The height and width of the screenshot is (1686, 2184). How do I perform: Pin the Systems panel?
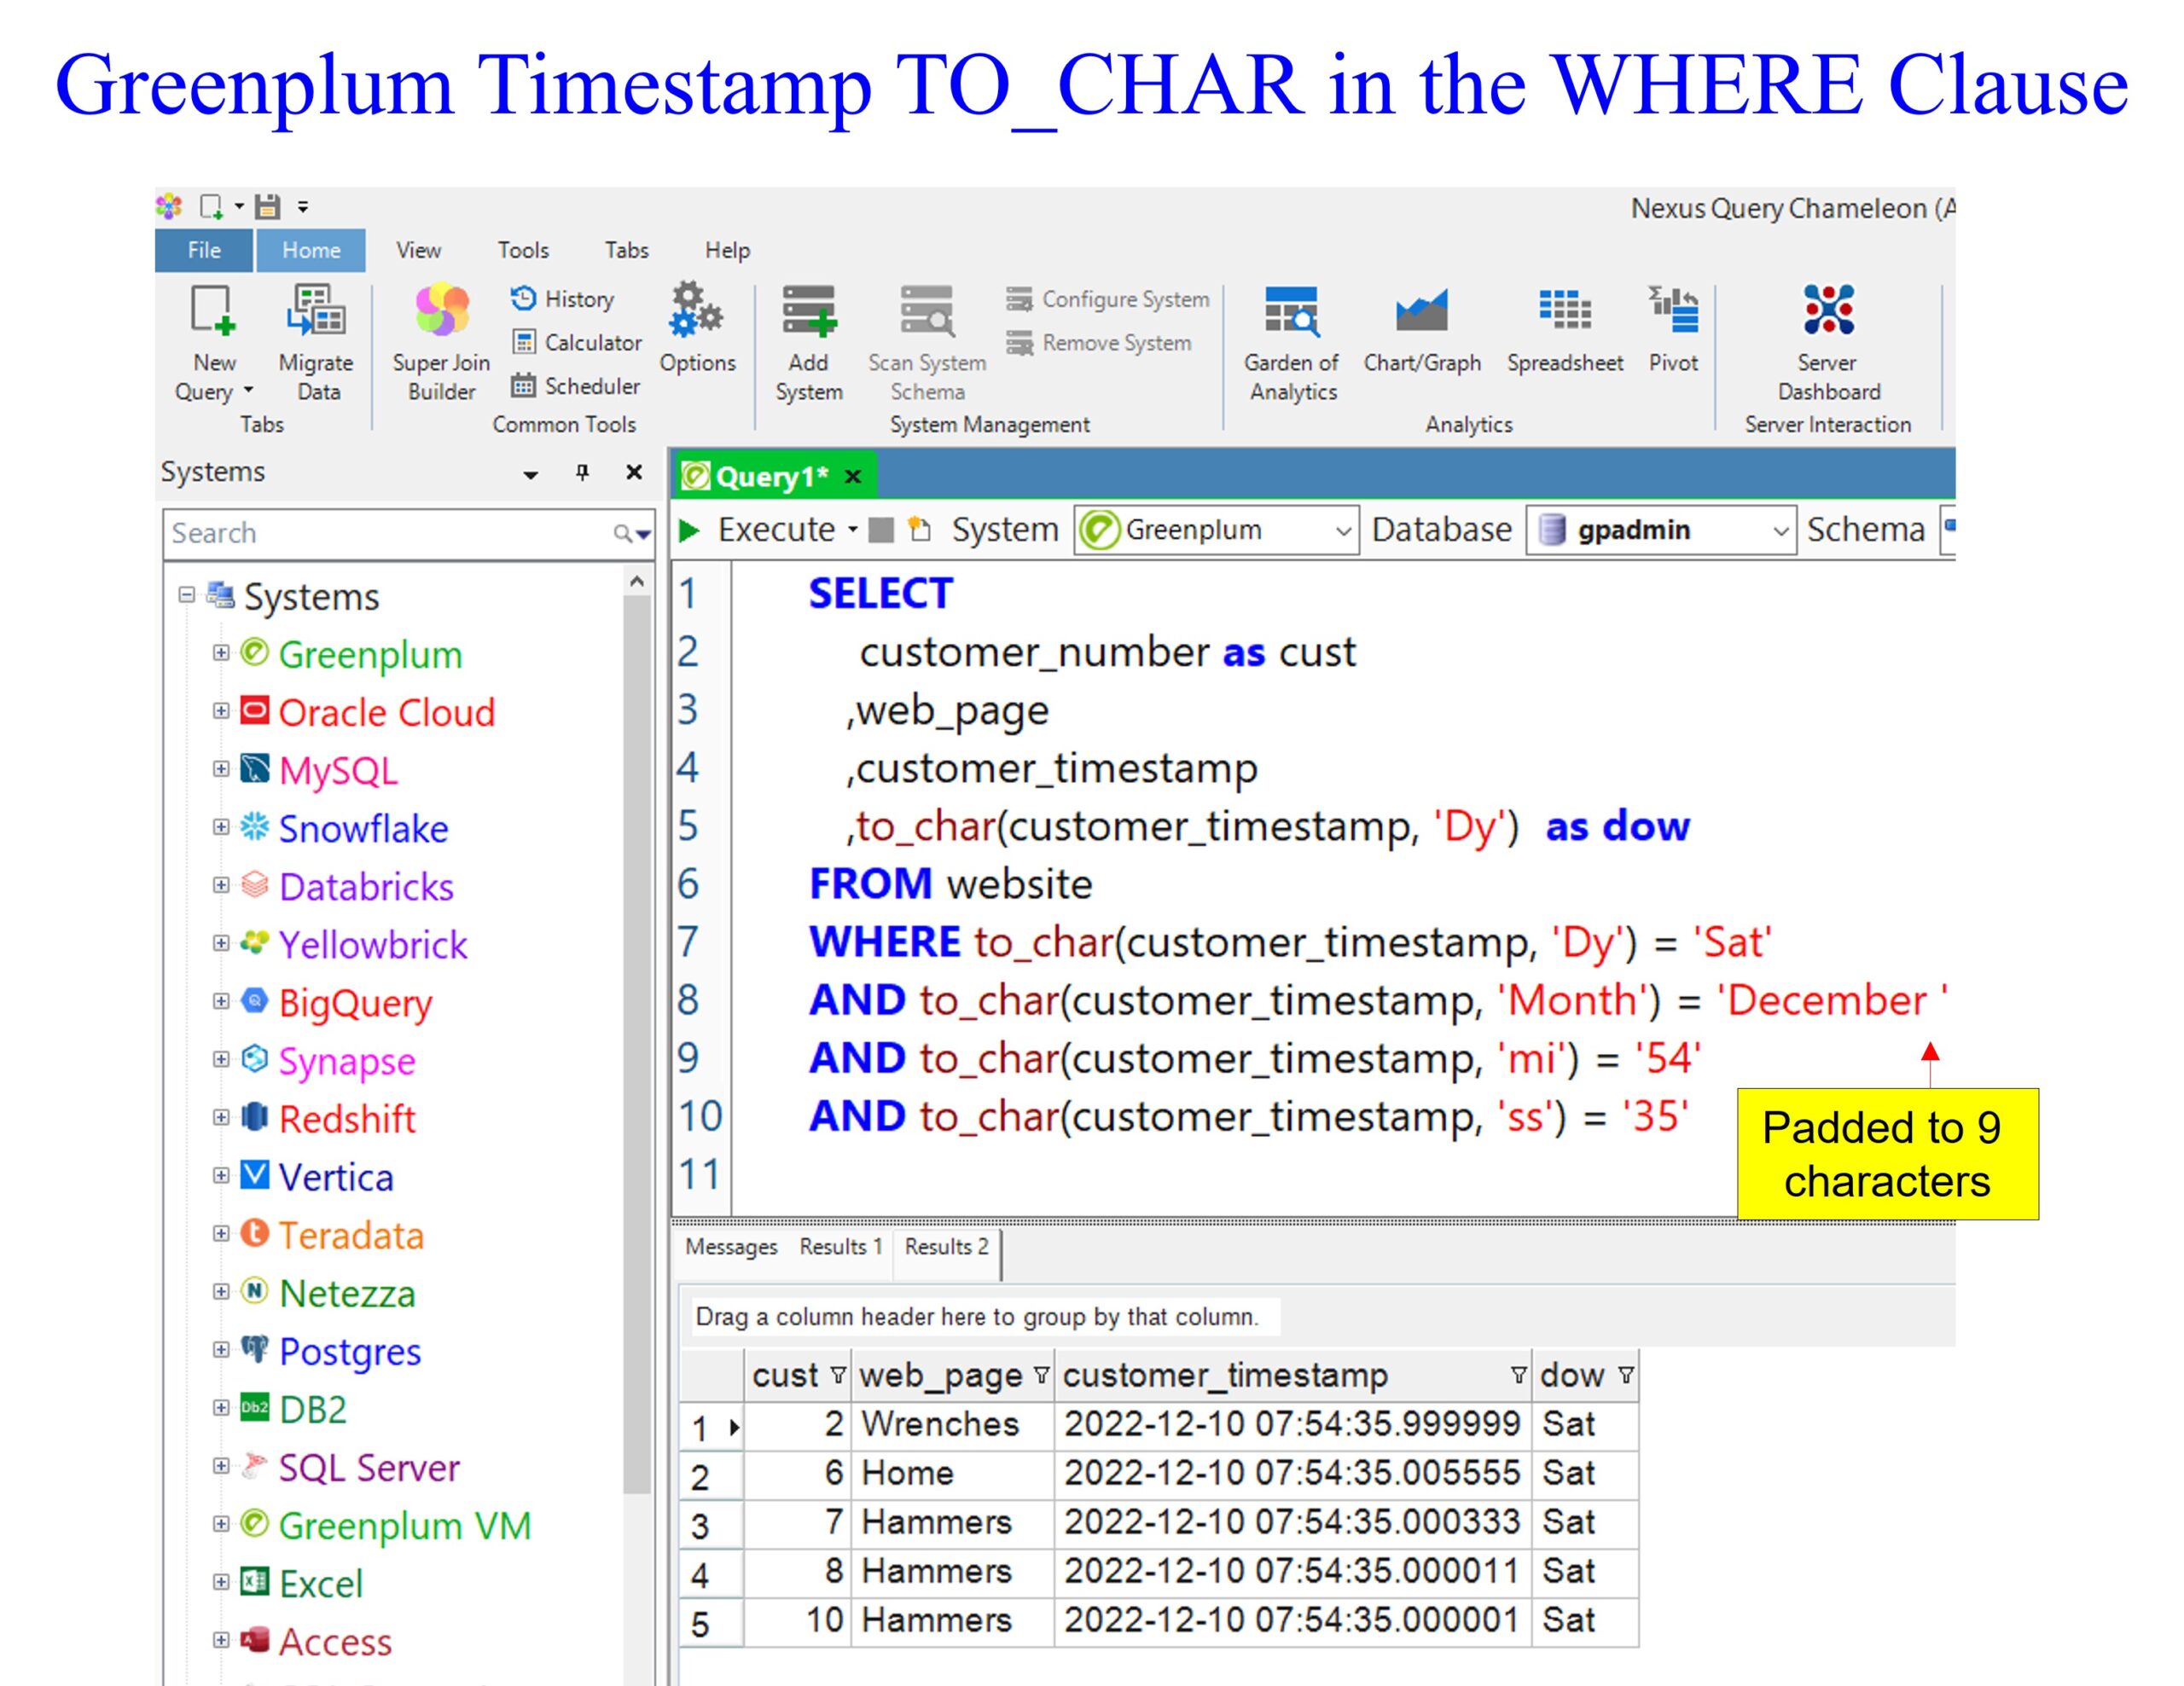(x=582, y=472)
